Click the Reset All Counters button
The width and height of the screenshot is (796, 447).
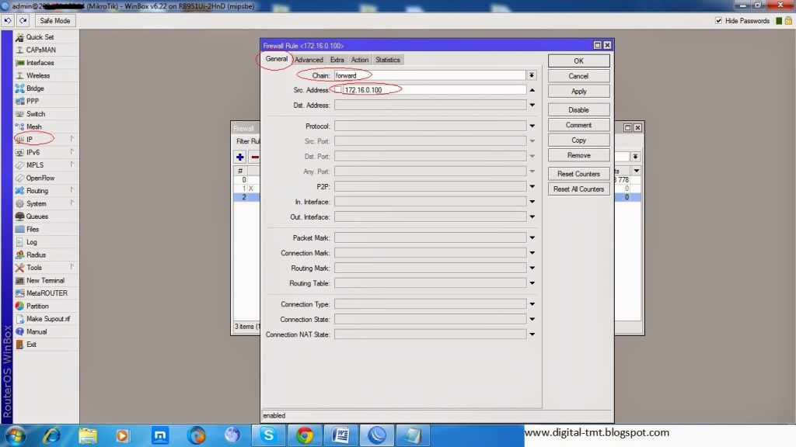[x=578, y=189]
